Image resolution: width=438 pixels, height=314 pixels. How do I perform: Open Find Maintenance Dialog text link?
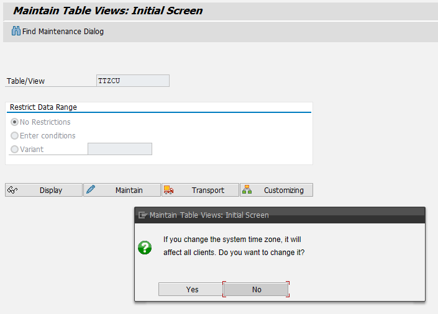pyautogui.click(x=63, y=32)
